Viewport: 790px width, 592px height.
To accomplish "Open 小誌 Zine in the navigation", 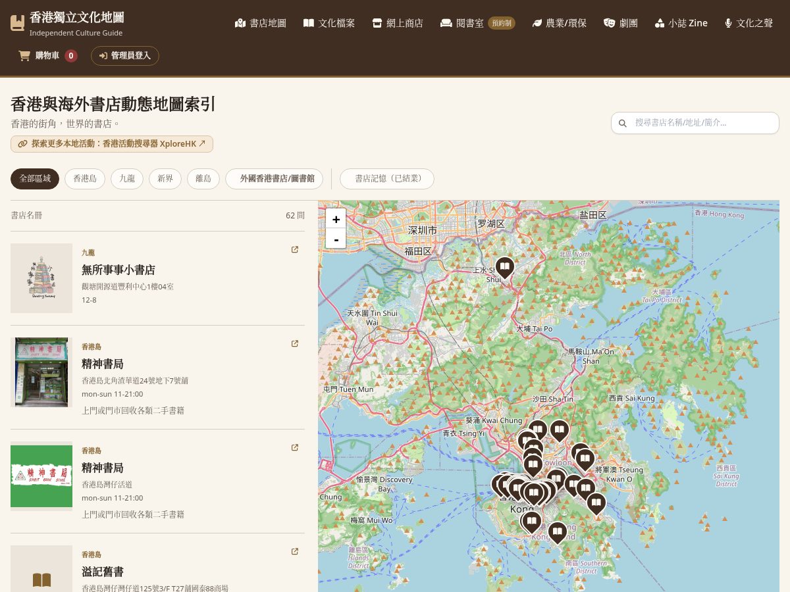I will (x=681, y=23).
